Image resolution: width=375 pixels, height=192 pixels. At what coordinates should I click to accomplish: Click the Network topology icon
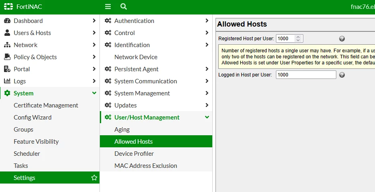(7, 45)
